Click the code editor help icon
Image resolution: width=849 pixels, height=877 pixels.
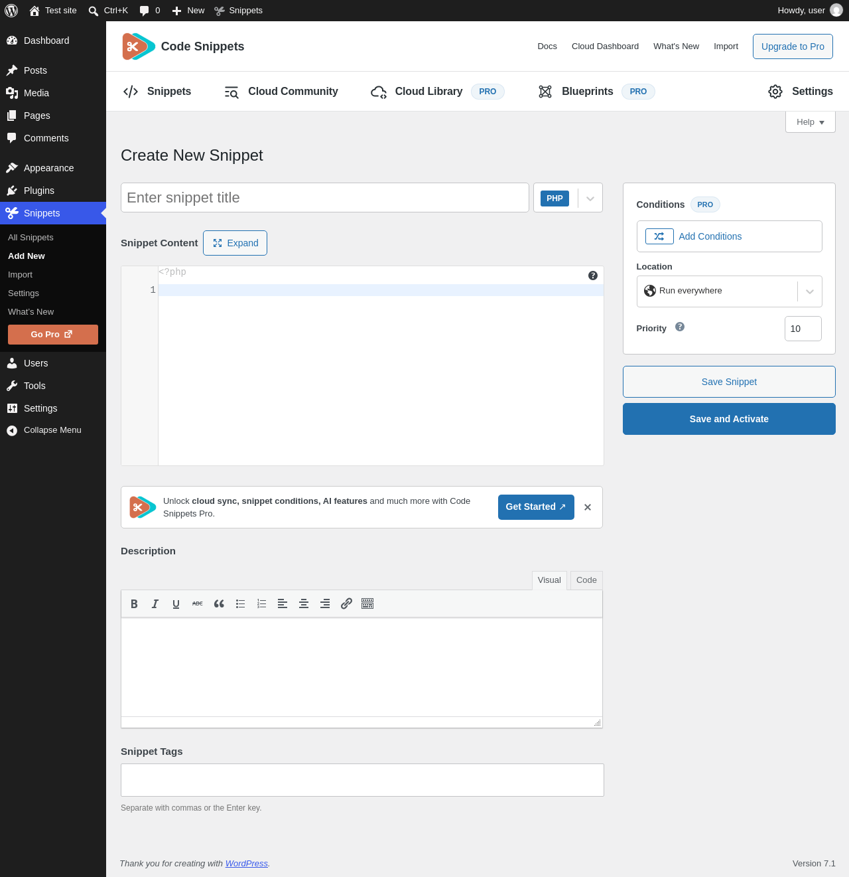[x=593, y=276]
